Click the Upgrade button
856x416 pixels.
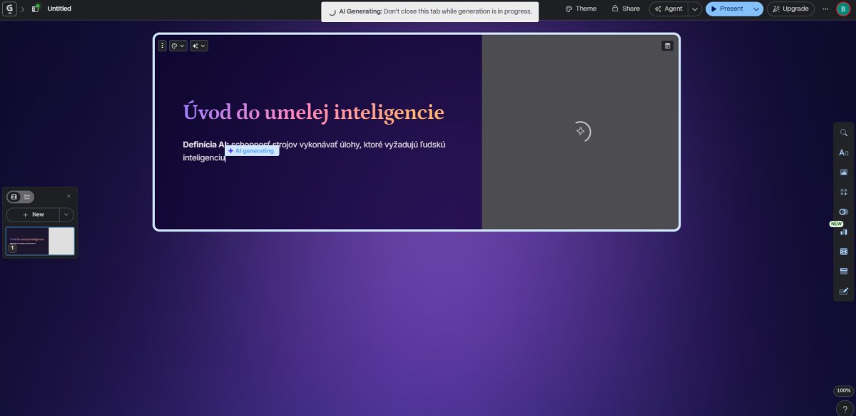tap(790, 9)
